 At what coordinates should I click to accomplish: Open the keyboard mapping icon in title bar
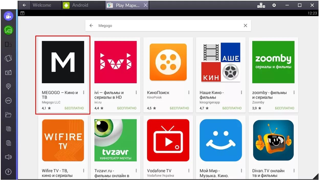(261, 5)
